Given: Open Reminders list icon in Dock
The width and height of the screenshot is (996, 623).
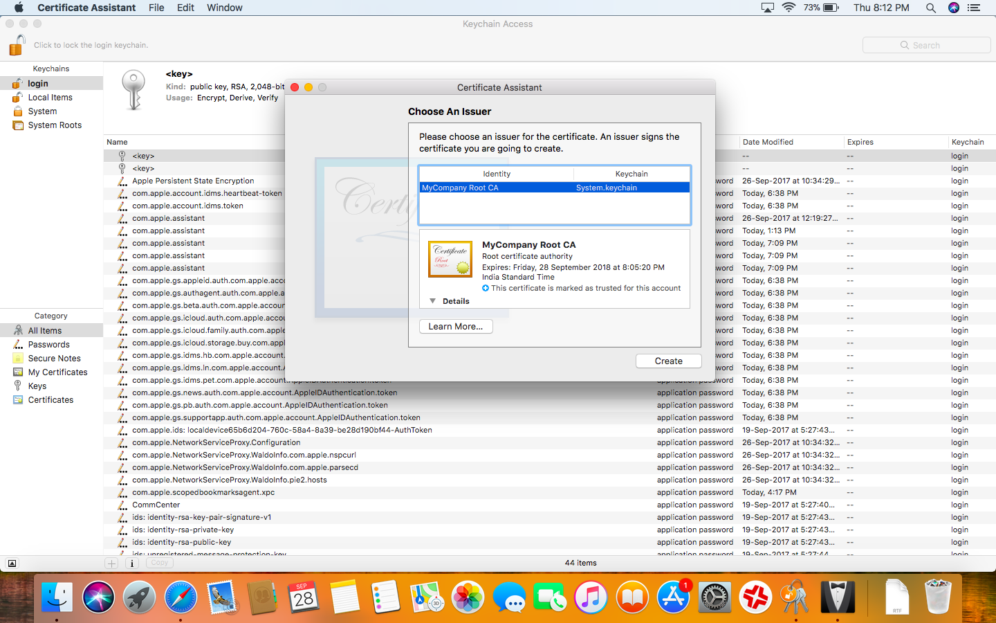Looking at the screenshot, I should [x=386, y=597].
